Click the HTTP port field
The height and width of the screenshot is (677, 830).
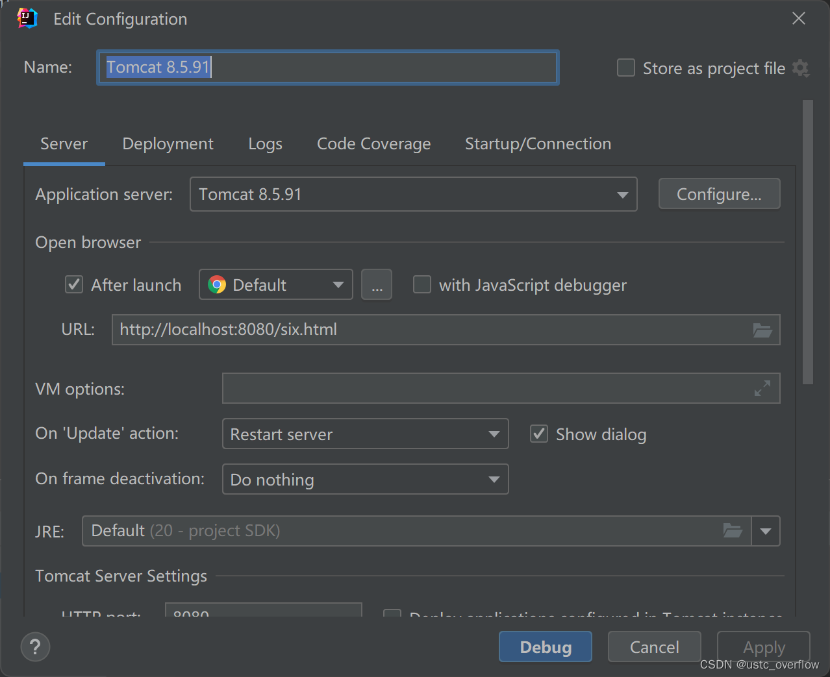tap(263, 610)
